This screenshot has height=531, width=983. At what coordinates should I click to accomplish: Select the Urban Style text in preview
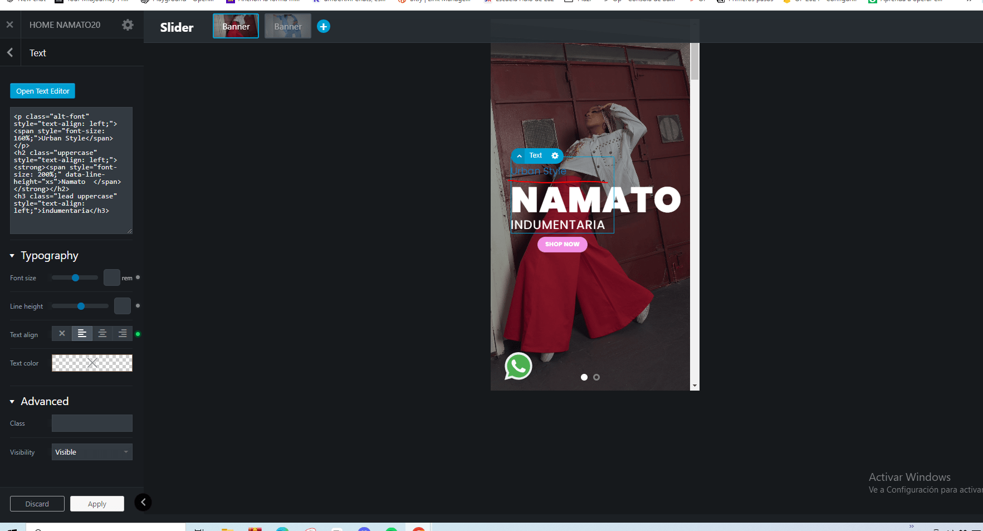point(539,171)
